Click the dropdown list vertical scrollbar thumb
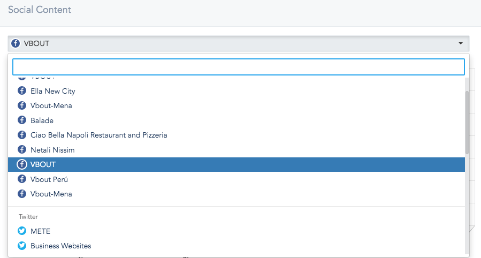The image size is (481, 258). [467, 123]
